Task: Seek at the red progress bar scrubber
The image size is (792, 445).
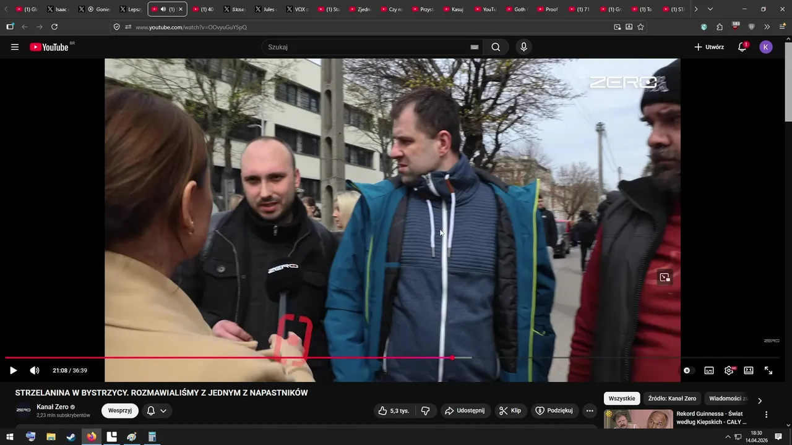Action: pos(452,358)
